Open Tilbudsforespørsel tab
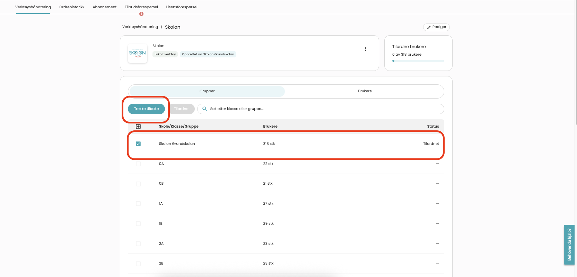This screenshot has width=577, height=277. click(x=141, y=7)
